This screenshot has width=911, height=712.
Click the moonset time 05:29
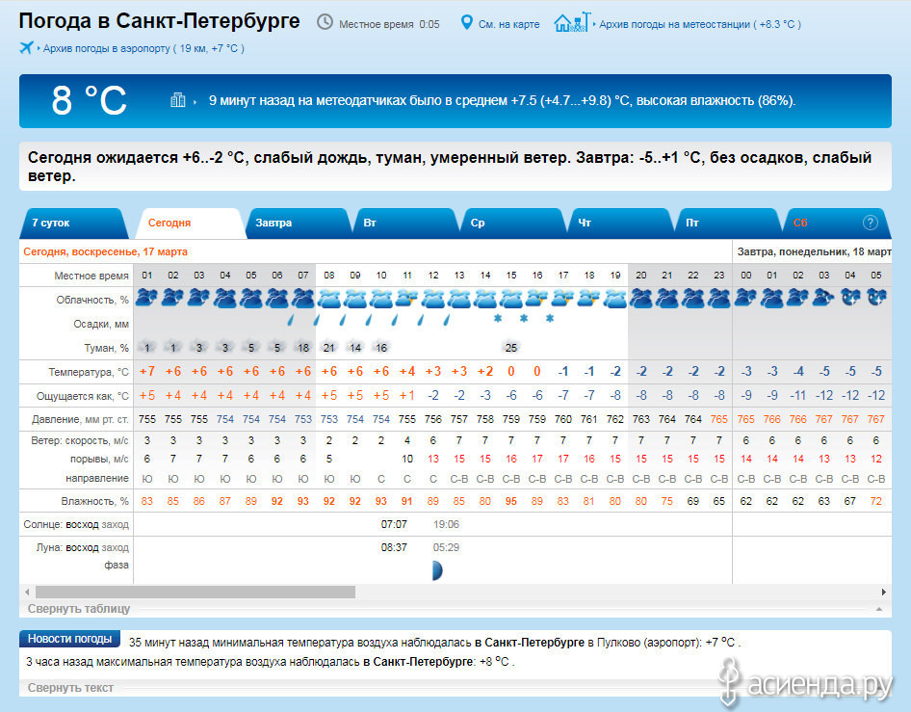click(x=446, y=547)
